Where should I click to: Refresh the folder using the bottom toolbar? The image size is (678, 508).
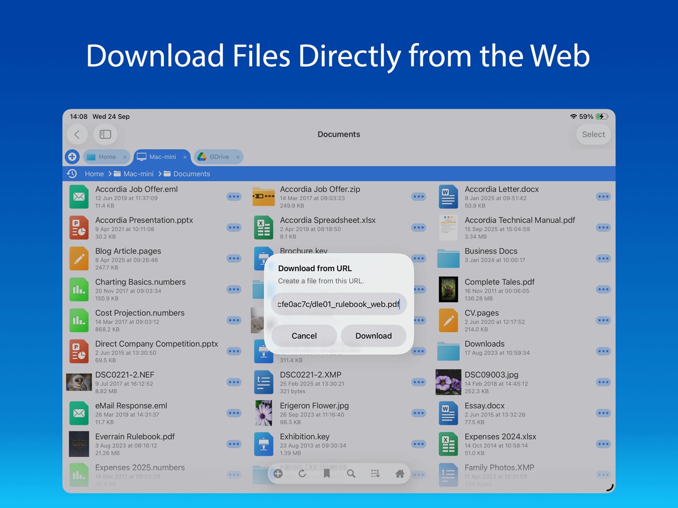[302, 473]
